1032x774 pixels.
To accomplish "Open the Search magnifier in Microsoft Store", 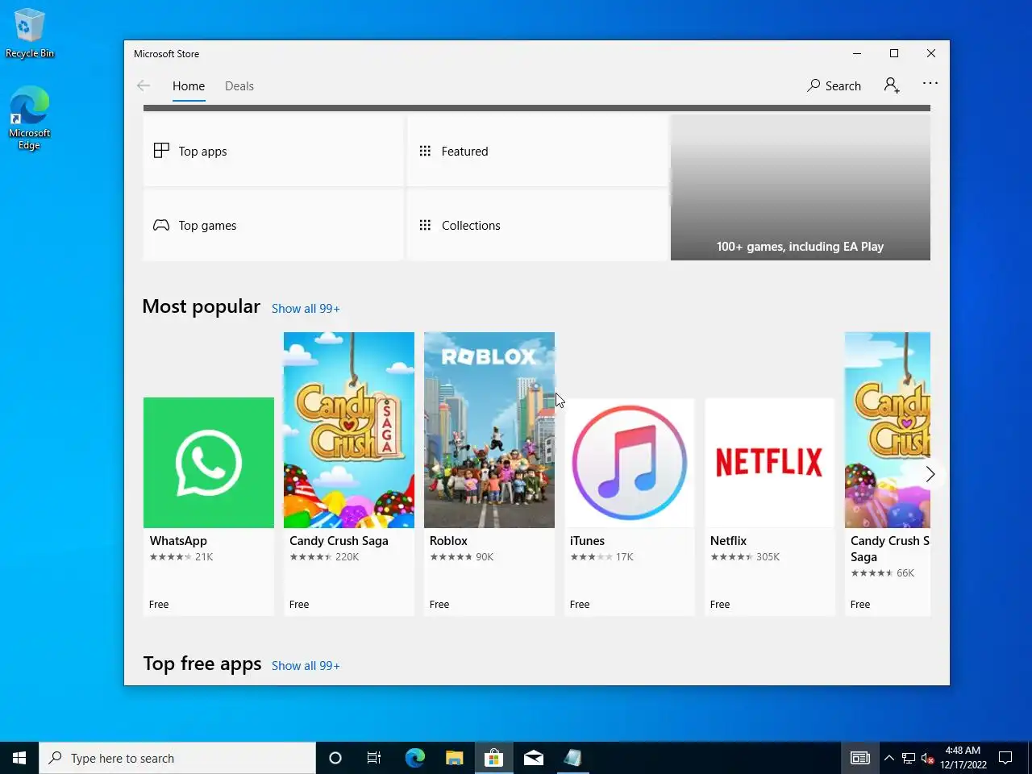I will pos(814,85).
